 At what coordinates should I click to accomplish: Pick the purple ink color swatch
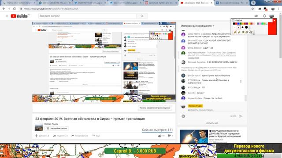coord(247,23)
